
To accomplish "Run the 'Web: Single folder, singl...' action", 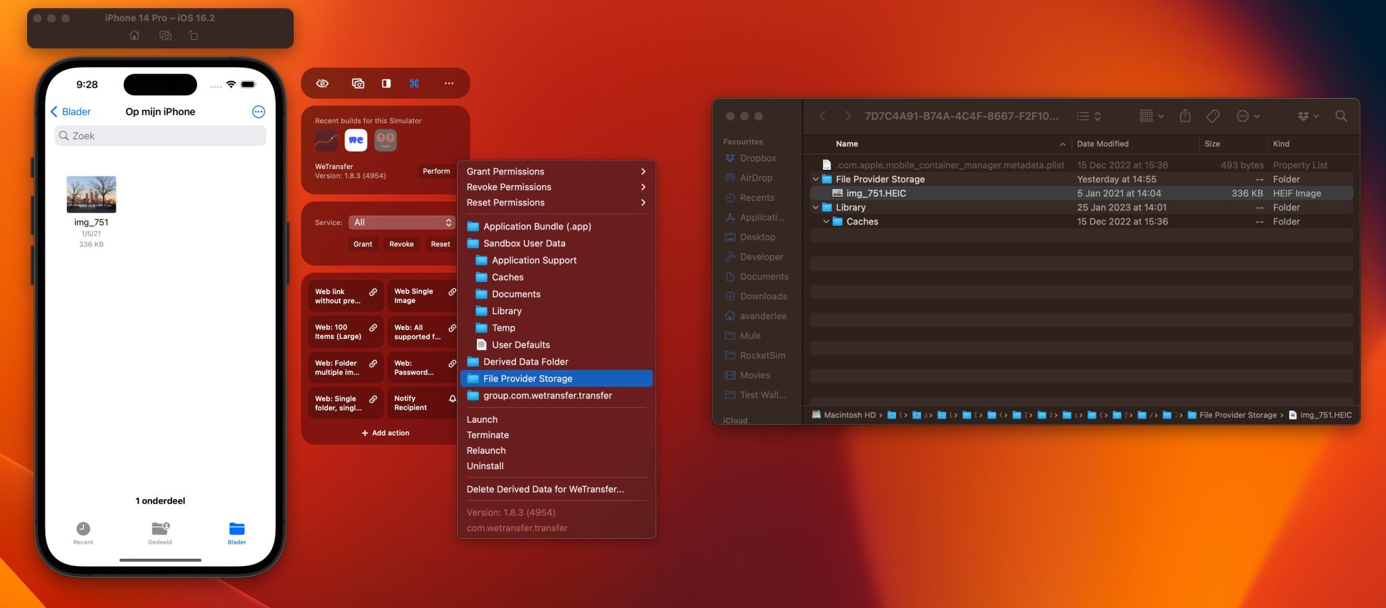I will tap(346, 404).
